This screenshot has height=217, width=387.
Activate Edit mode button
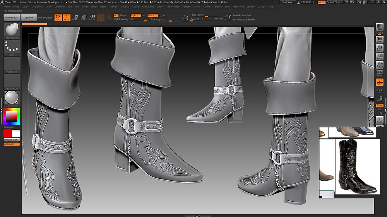click(58, 17)
